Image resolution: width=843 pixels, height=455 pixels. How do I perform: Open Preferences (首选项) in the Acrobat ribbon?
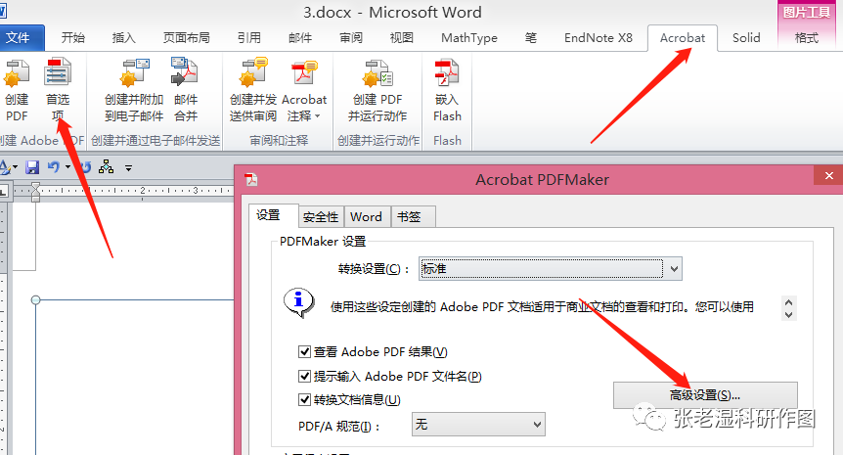(x=58, y=90)
